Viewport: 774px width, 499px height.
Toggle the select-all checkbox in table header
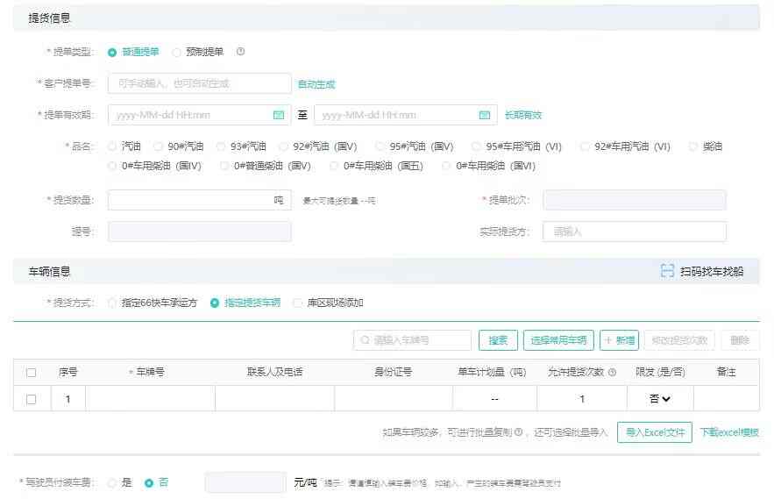pyautogui.click(x=32, y=373)
